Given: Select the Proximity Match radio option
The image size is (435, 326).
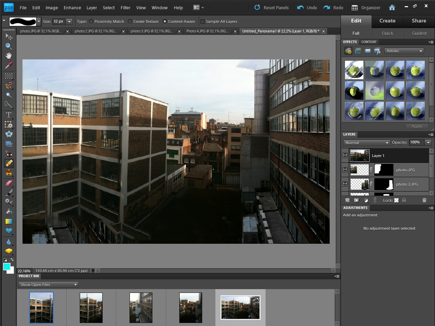Looking at the screenshot, I should (91, 22).
